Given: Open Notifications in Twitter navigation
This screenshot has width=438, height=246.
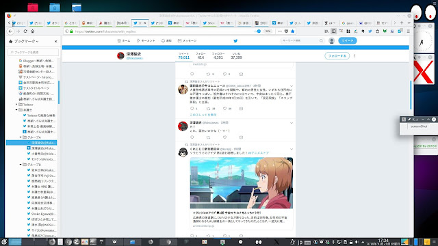Looking at the screenshot, I should click(166, 41).
